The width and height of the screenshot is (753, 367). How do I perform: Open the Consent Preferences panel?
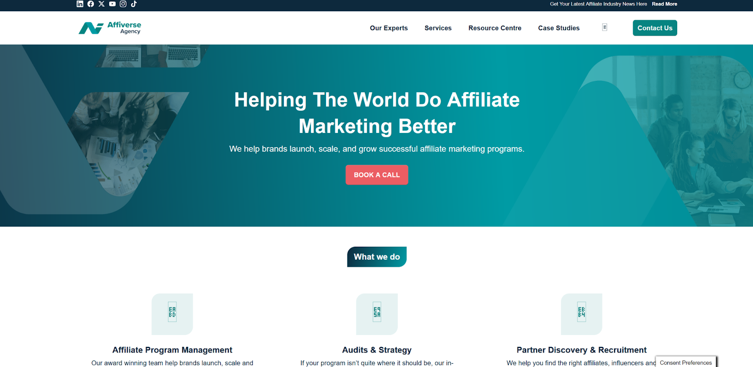(x=686, y=362)
